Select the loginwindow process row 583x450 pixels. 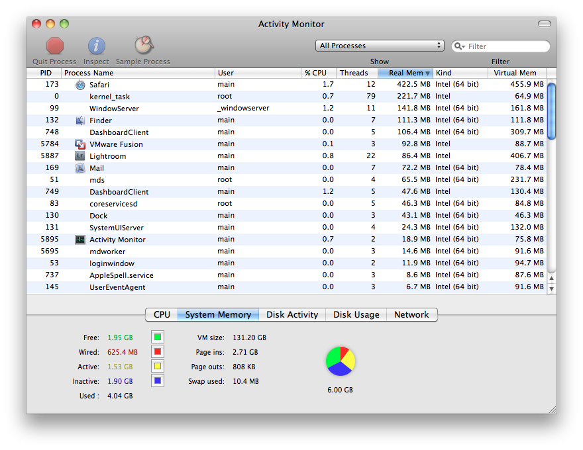coord(287,263)
